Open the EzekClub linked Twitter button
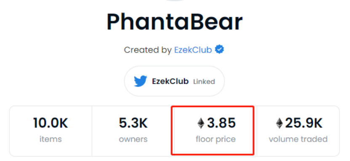Viewport: 350px width, 161px height. coord(174,81)
